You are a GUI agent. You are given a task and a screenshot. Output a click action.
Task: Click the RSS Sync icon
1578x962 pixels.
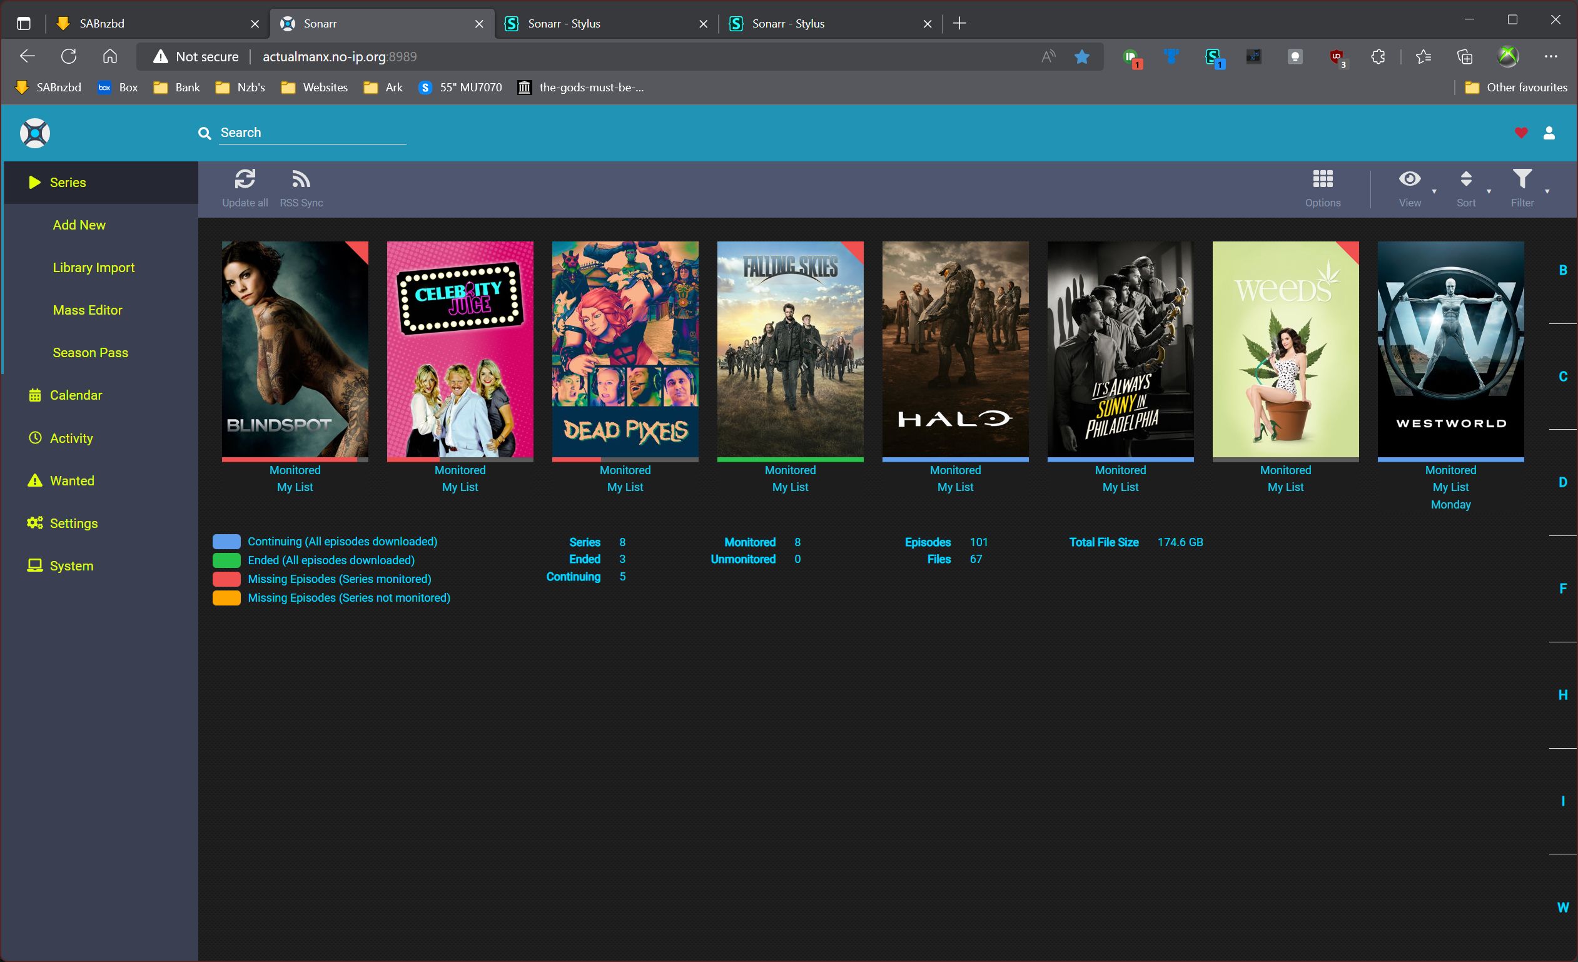click(x=301, y=180)
